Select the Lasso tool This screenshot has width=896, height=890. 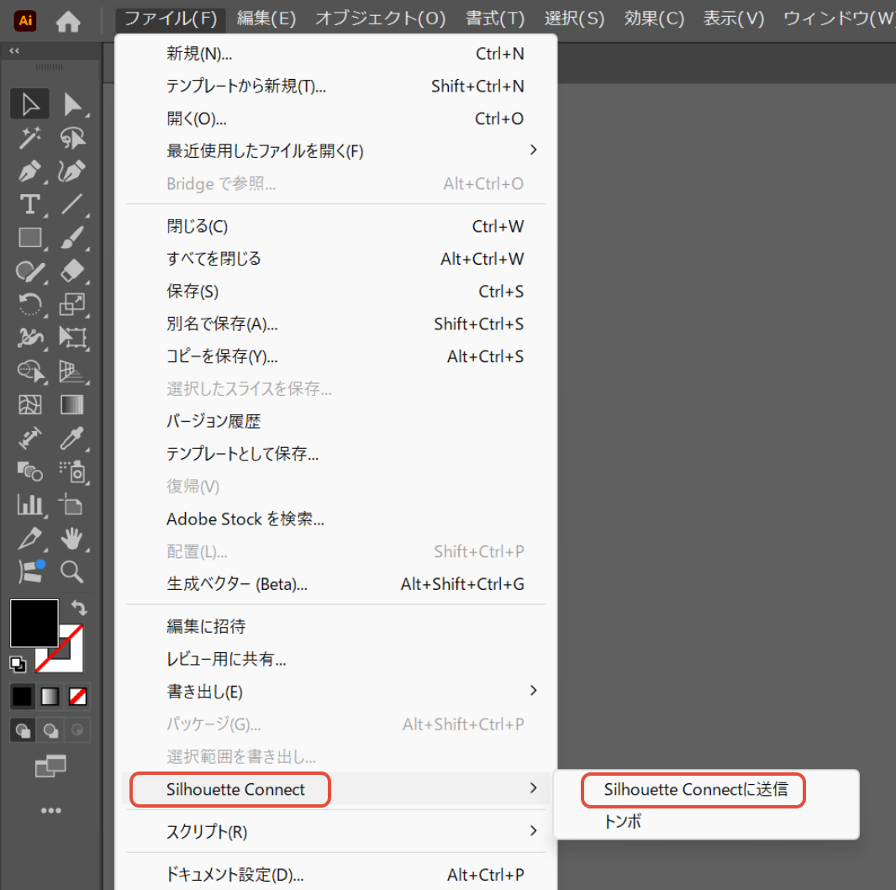click(72, 138)
